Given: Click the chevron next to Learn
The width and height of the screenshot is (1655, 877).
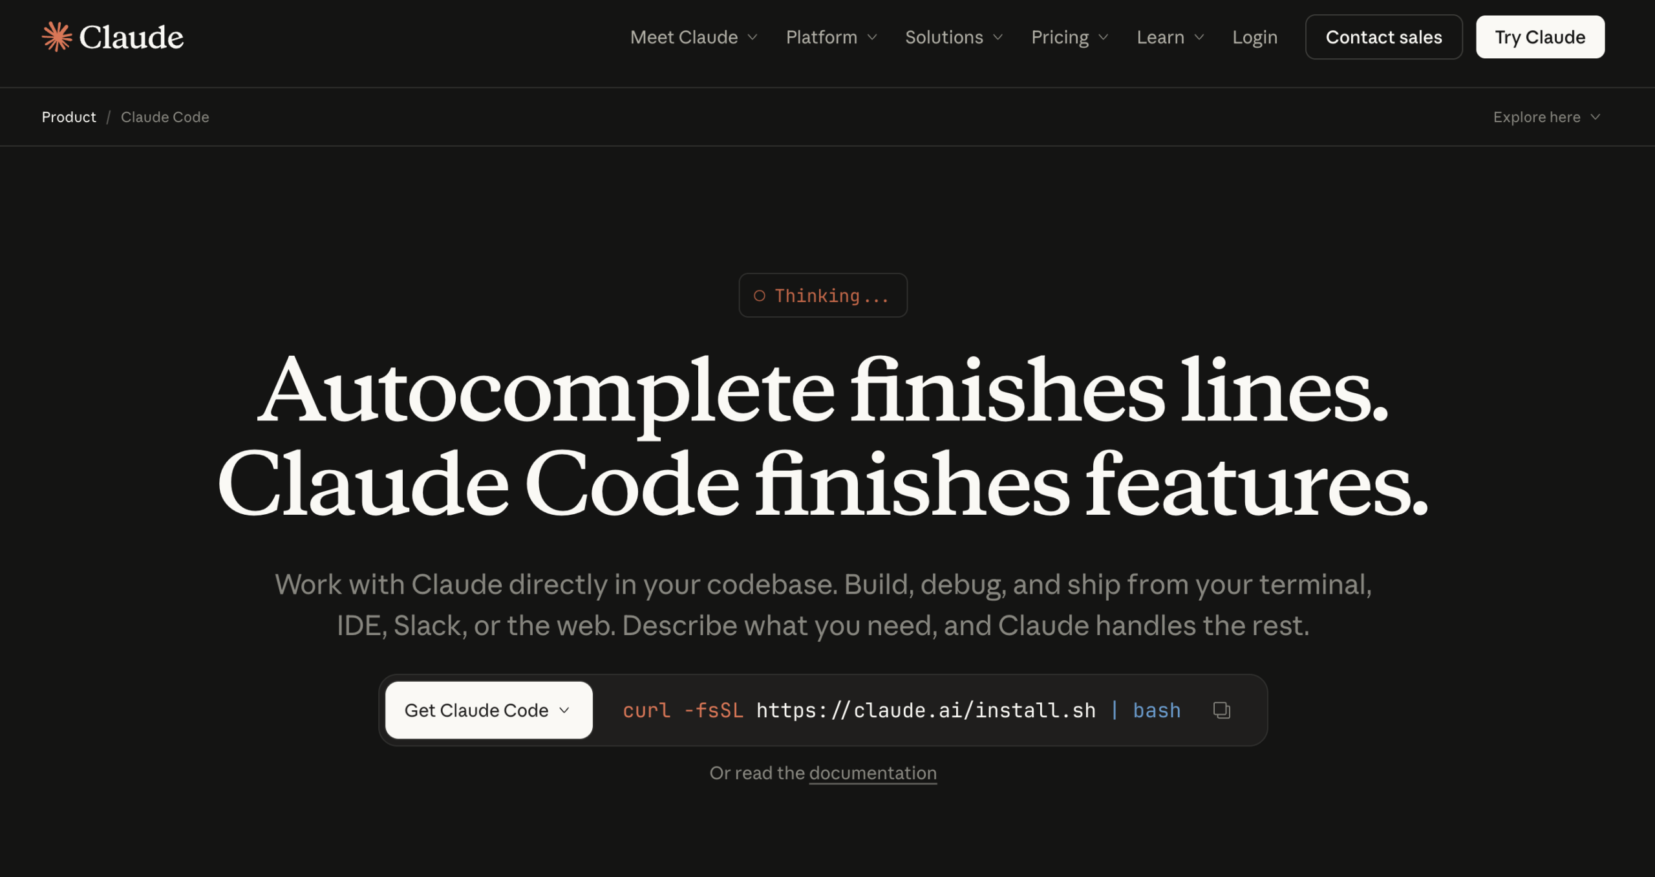Looking at the screenshot, I should point(1199,38).
